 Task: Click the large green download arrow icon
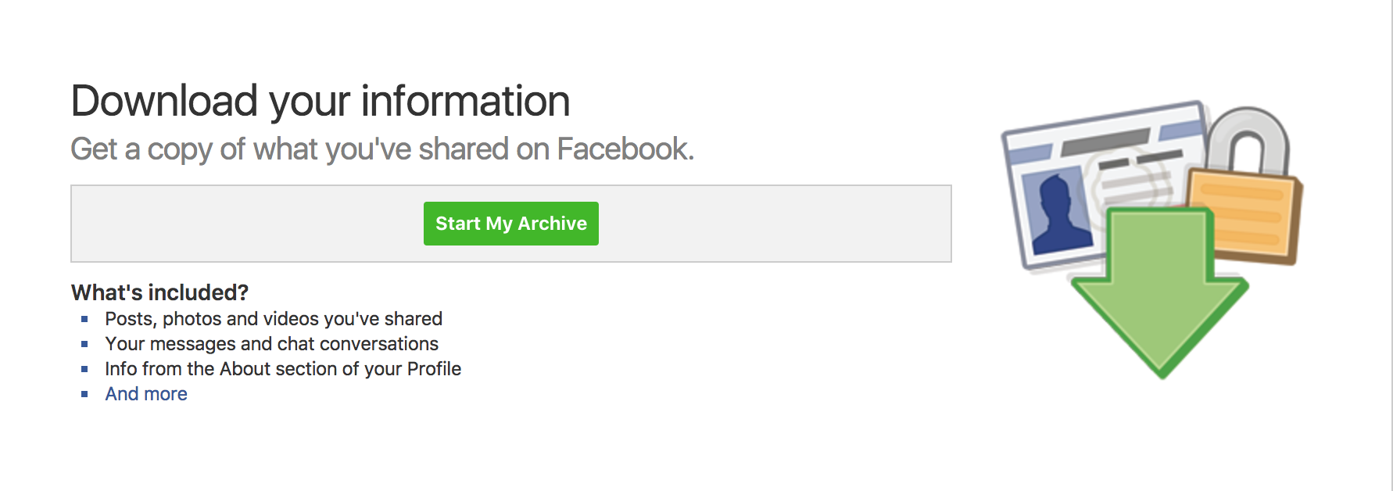coord(1160,294)
